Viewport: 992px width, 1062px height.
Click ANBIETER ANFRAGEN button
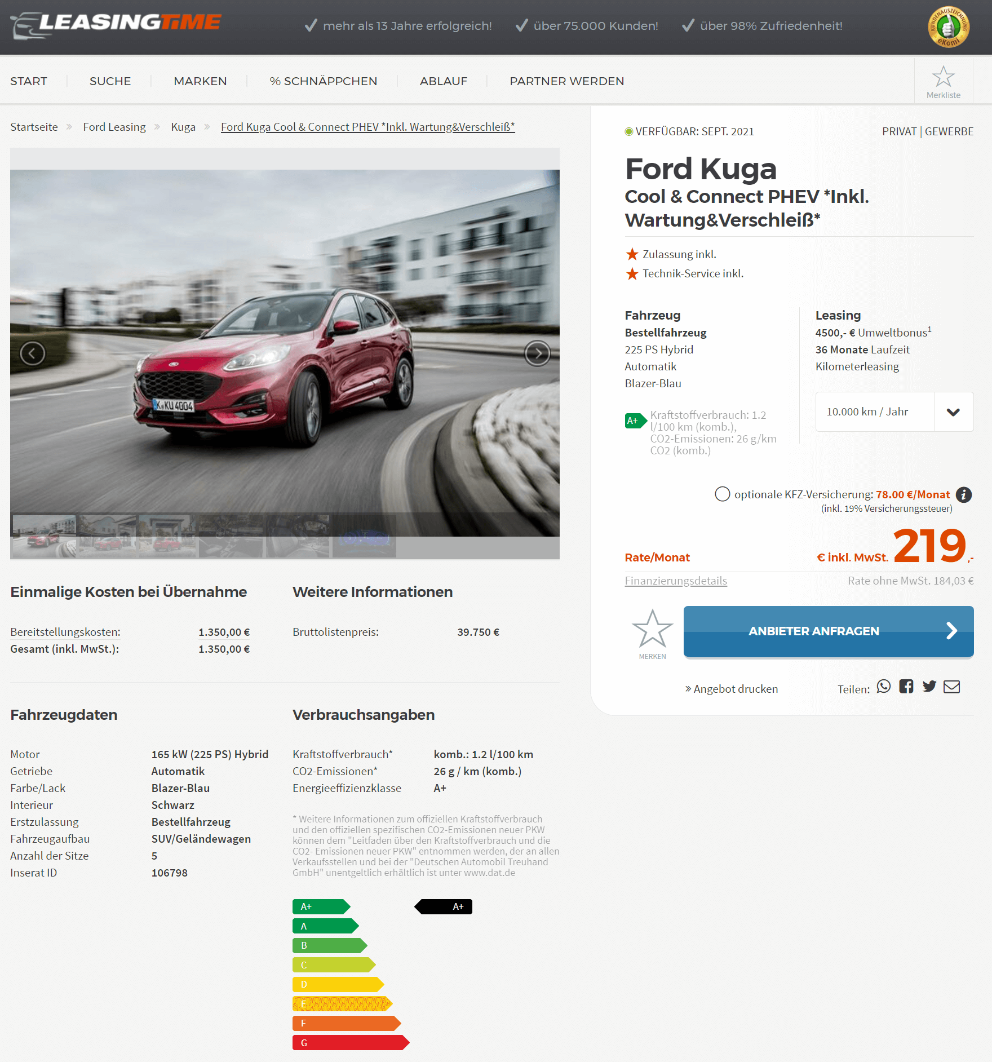point(829,631)
